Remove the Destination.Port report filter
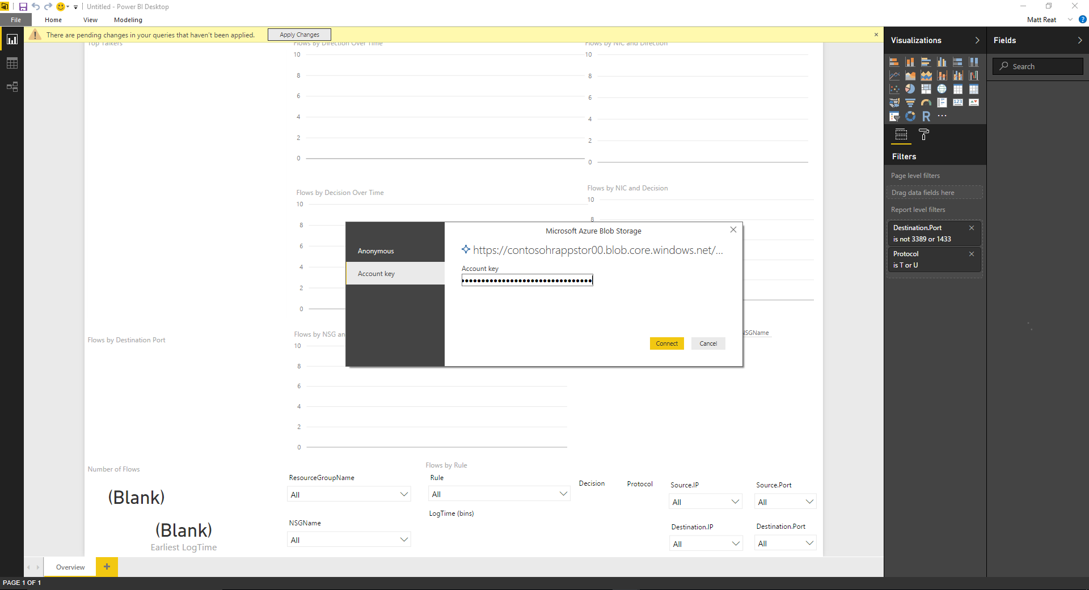Screen dimensions: 1089x590 pos(972,228)
